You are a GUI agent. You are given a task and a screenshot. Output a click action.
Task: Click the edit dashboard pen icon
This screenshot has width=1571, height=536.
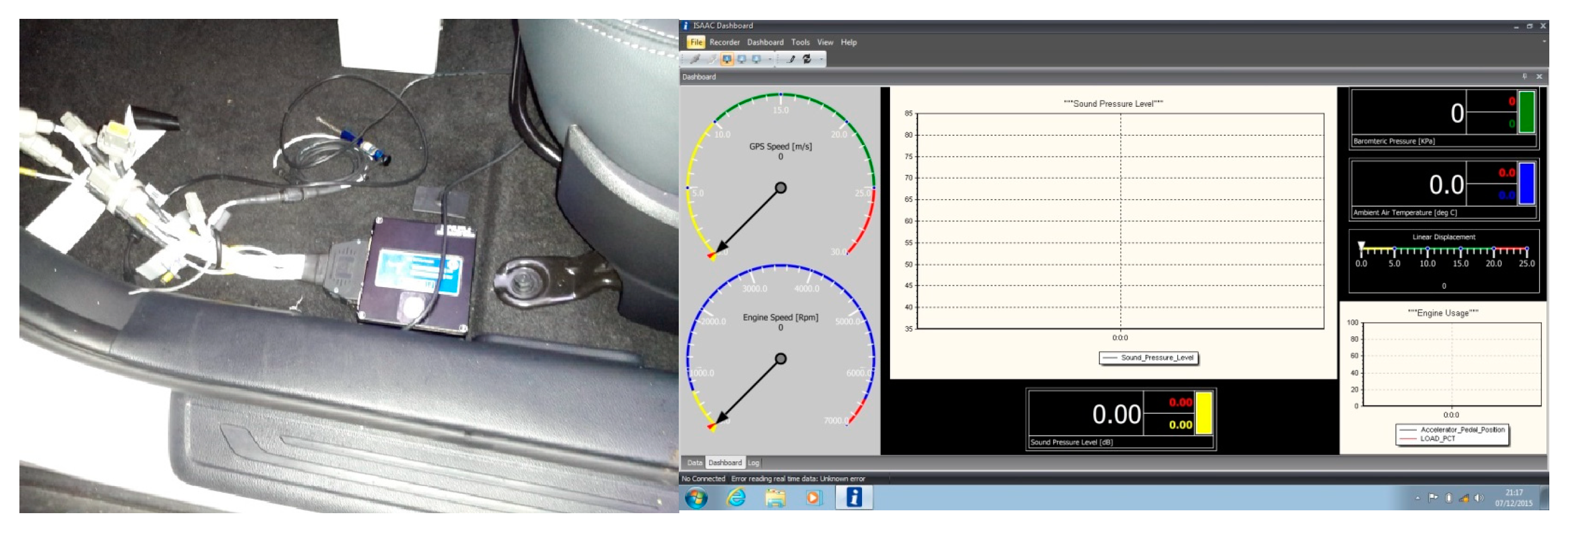click(x=791, y=59)
